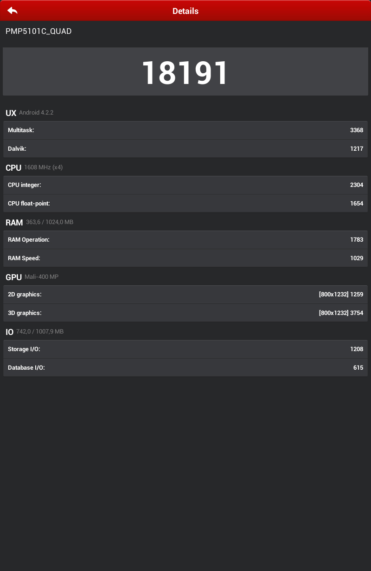Select the Database I/O row
Viewport: 371px width, 571px height.
click(185, 367)
